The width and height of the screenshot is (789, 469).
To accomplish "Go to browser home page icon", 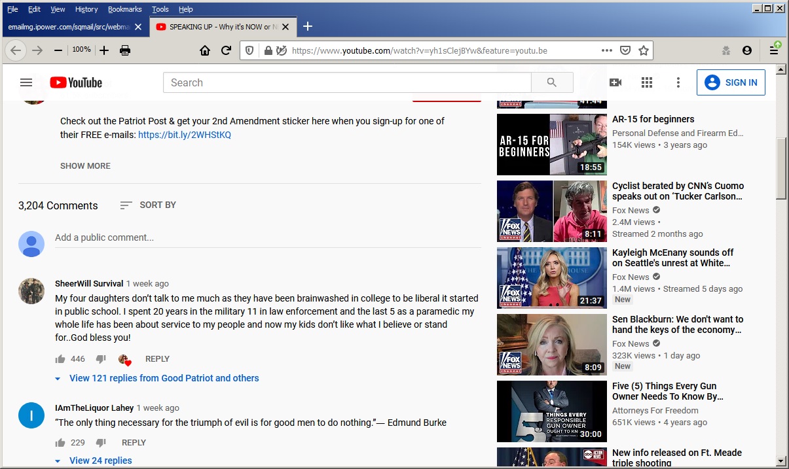I will pos(205,50).
